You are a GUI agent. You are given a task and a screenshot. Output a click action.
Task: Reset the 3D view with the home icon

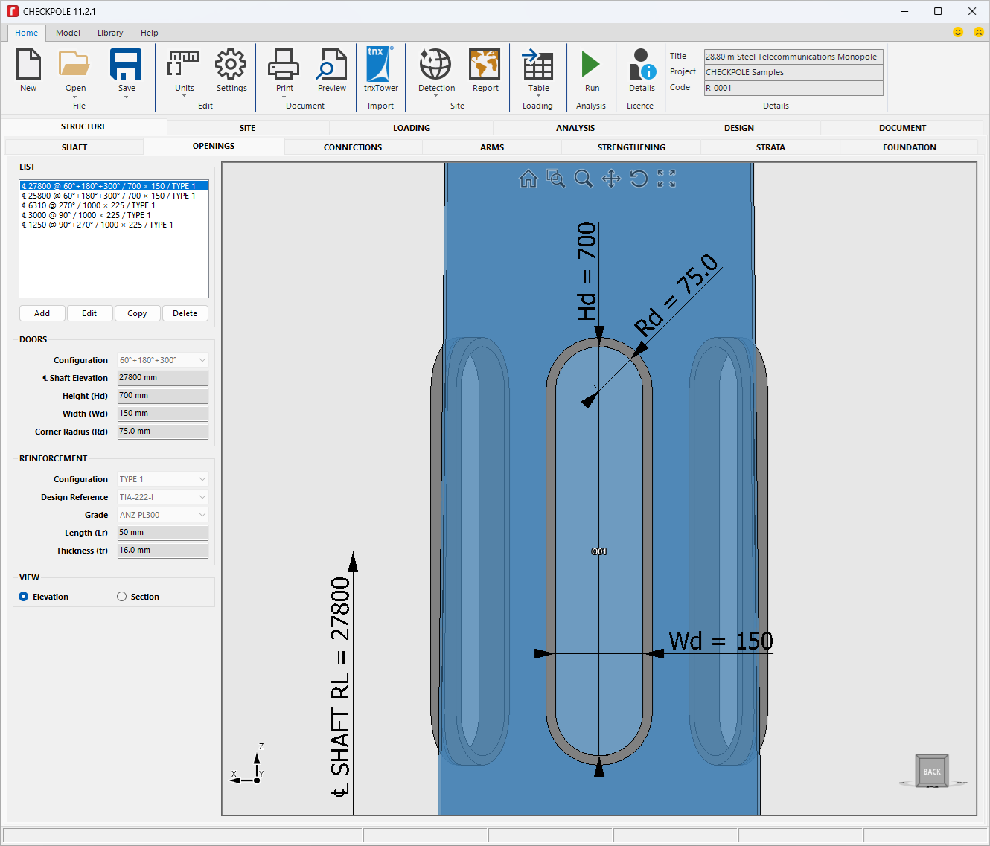(x=528, y=179)
